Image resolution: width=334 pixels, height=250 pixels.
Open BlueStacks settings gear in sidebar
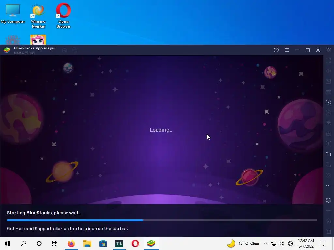click(x=328, y=200)
